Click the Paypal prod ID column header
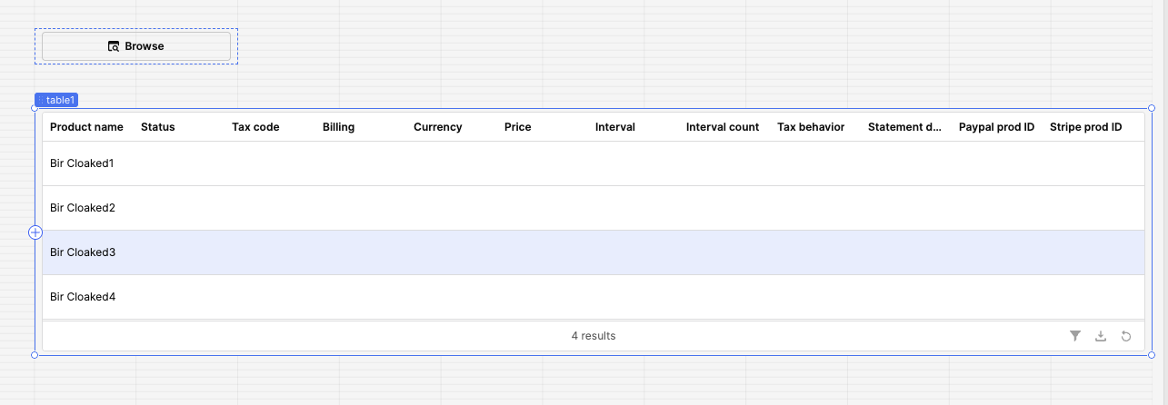 [997, 127]
